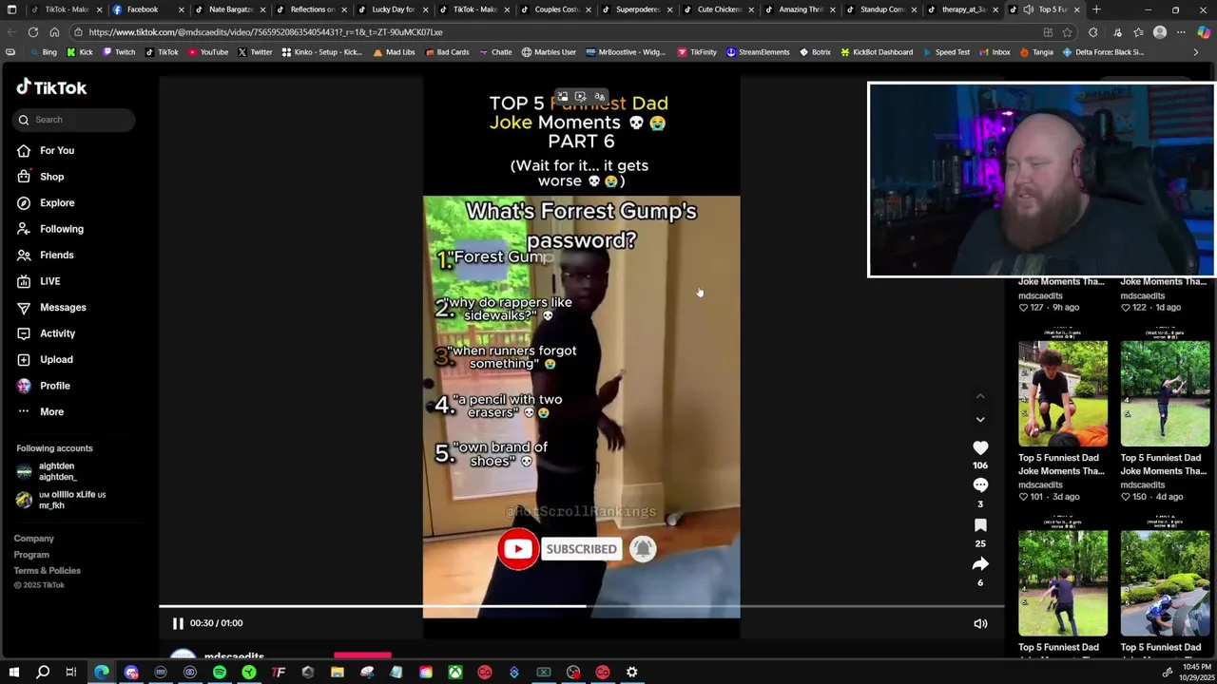The image size is (1217, 684).
Task: Open the Kick bookmark
Action: point(79,52)
